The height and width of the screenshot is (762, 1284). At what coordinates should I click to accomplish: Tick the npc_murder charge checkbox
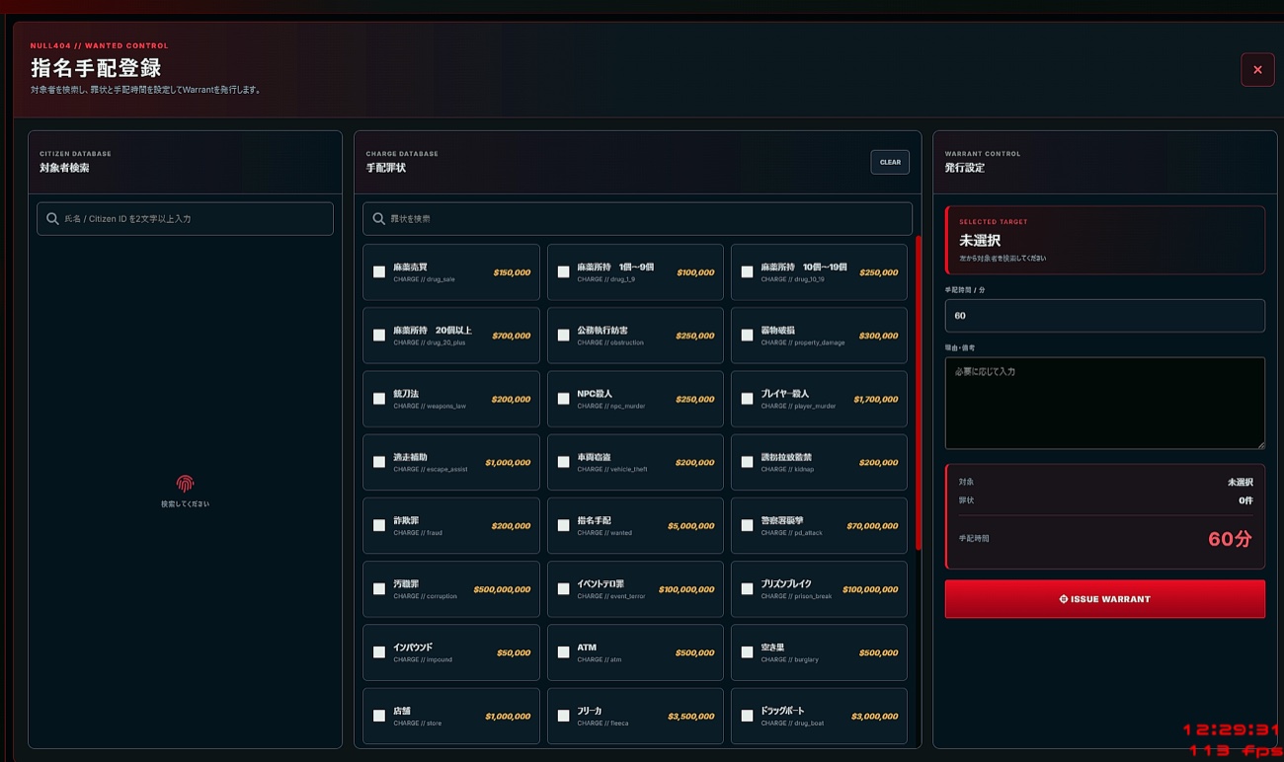pyautogui.click(x=564, y=399)
